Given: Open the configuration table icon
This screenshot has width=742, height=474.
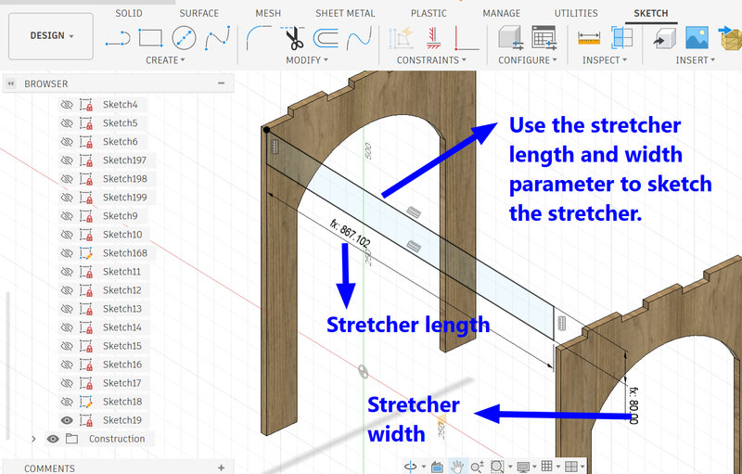Looking at the screenshot, I should tap(544, 38).
